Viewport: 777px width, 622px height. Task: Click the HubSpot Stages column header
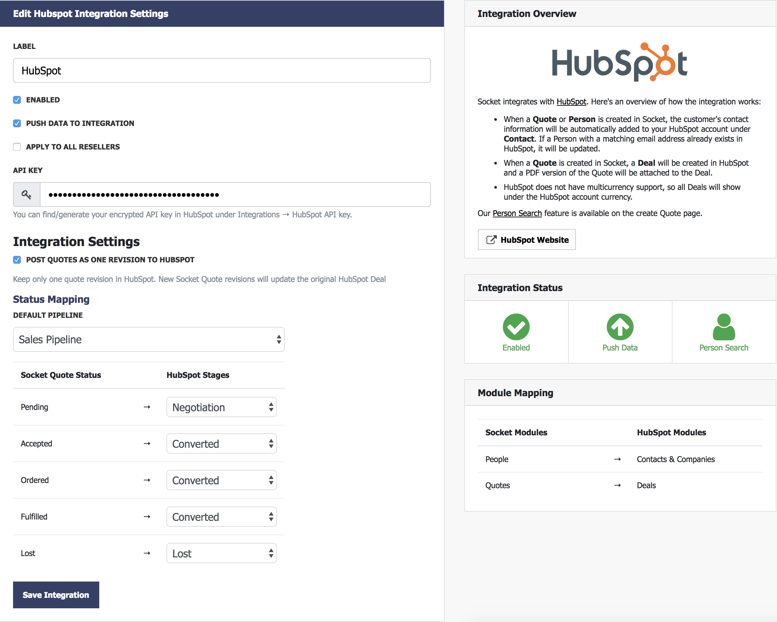pyautogui.click(x=198, y=375)
